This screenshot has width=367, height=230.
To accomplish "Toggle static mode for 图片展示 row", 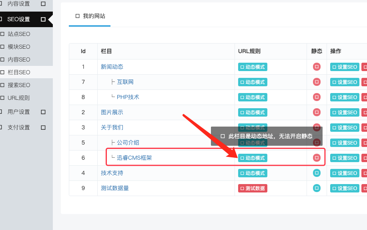I will click(317, 112).
